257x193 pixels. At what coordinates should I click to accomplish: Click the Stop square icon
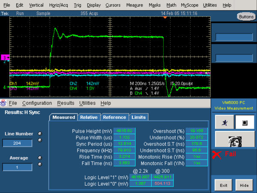pos(245,122)
